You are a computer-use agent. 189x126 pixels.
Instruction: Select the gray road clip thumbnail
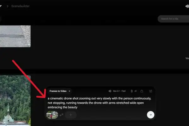coord(15,36)
